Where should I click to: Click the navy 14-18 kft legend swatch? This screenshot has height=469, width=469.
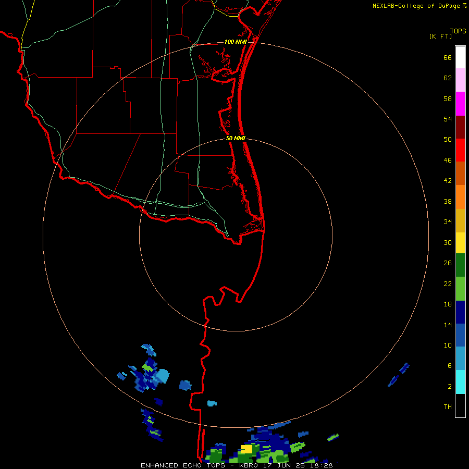click(460, 312)
